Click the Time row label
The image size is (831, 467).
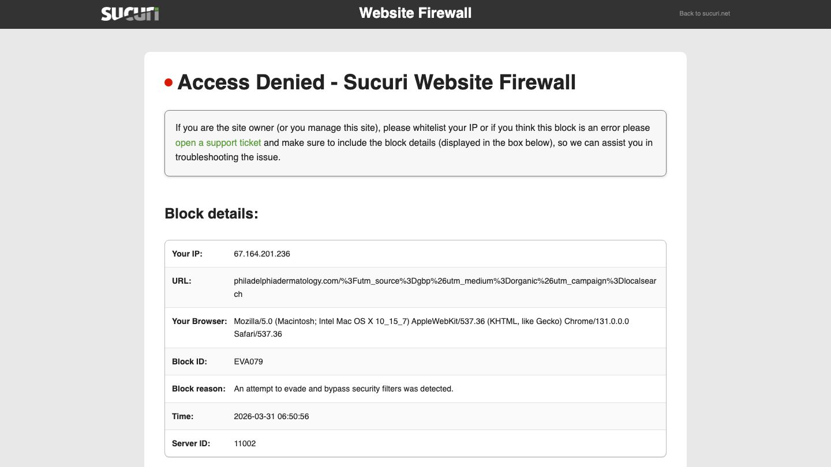182,416
